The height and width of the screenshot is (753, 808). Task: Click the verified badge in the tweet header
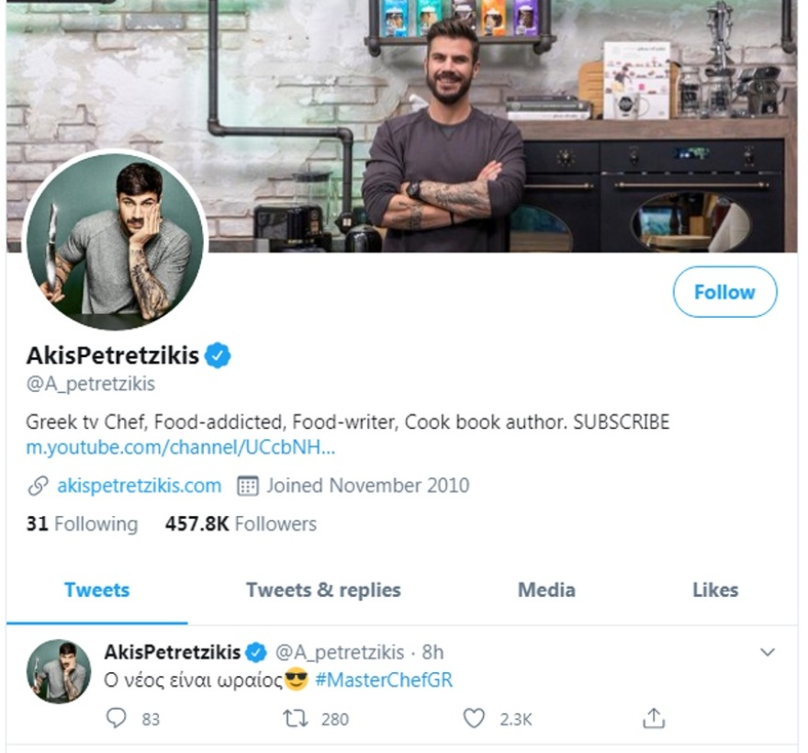(x=256, y=653)
